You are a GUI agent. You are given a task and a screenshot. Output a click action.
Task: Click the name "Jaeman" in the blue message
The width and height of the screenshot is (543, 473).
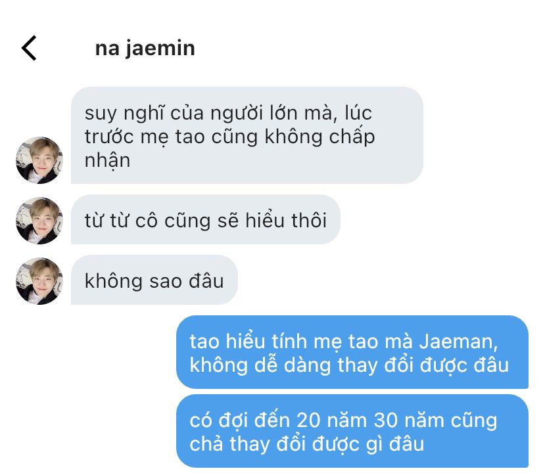pyautogui.click(x=458, y=342)
